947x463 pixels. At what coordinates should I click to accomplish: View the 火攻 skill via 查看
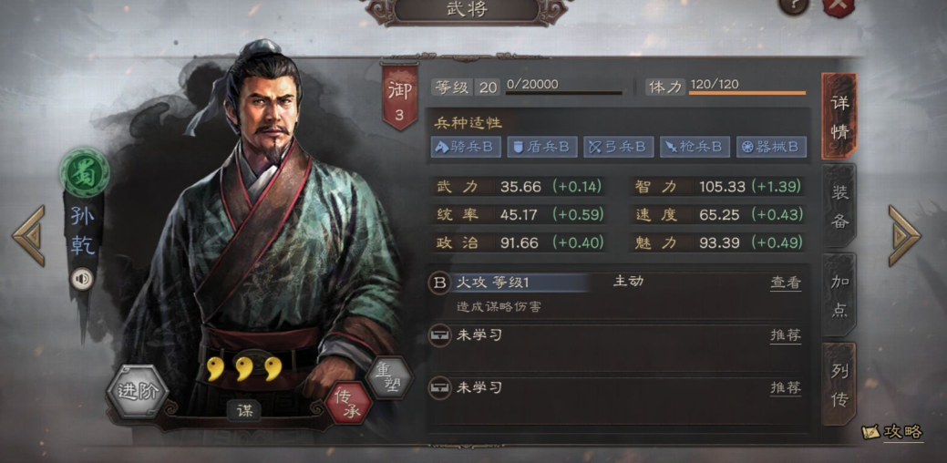786,283
